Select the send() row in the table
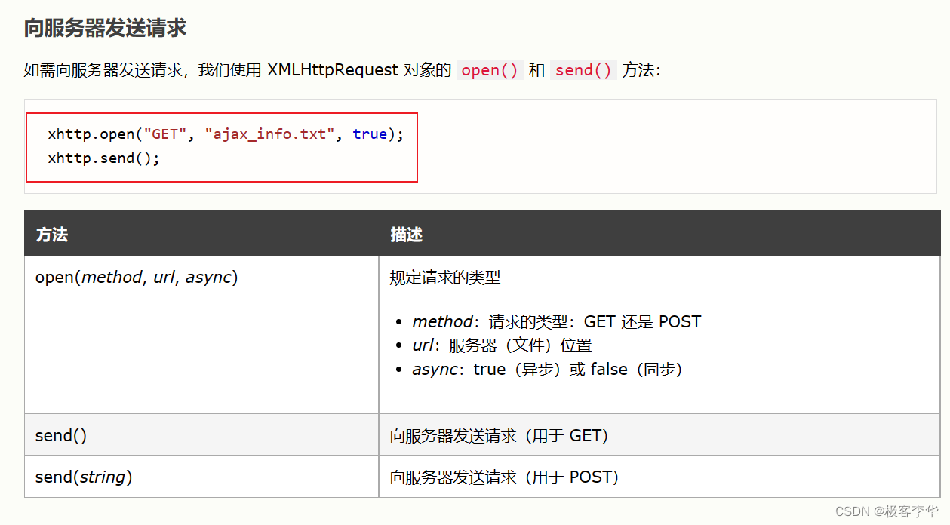Viewport: 950px width, 525px height. (61, 435)
